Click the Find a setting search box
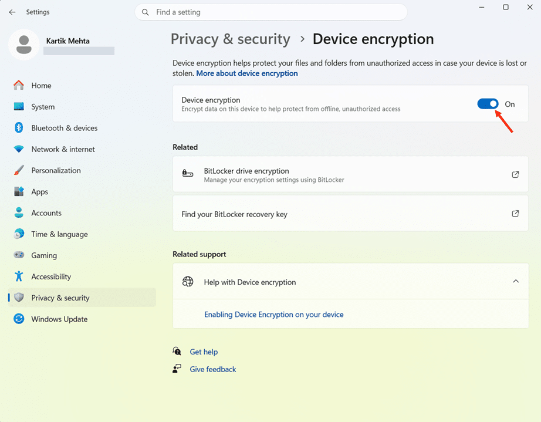Viewport: 541px width, 422px height. pos(276,12)
